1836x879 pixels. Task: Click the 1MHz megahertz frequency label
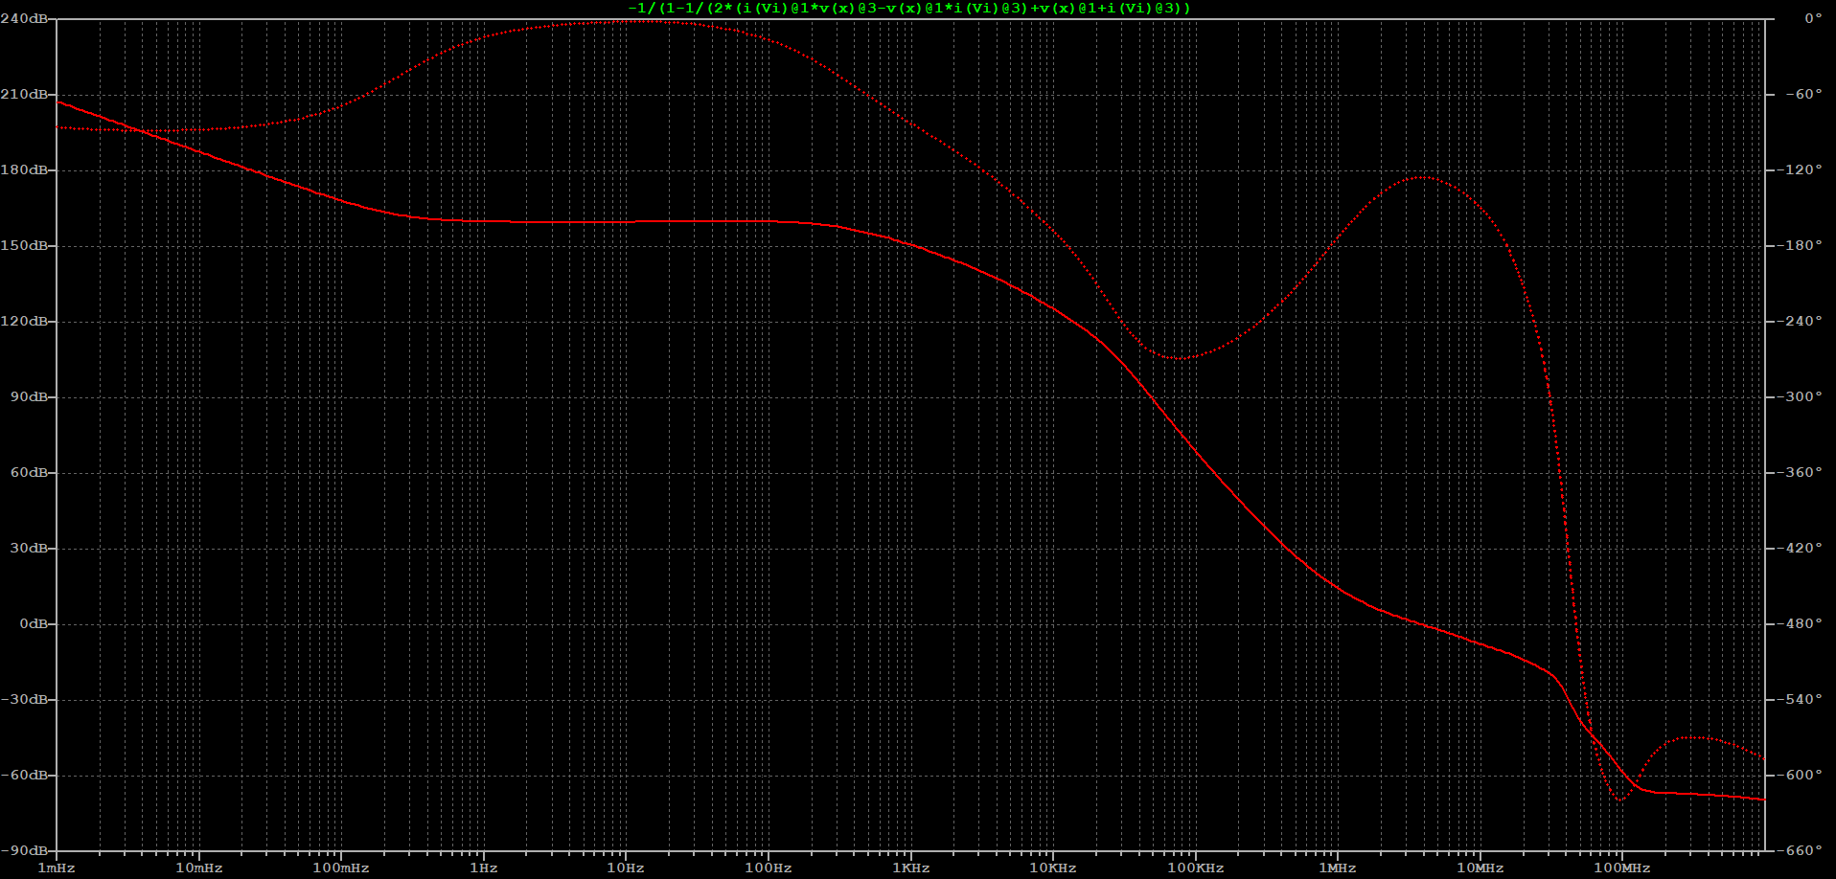coord(1338,868)
